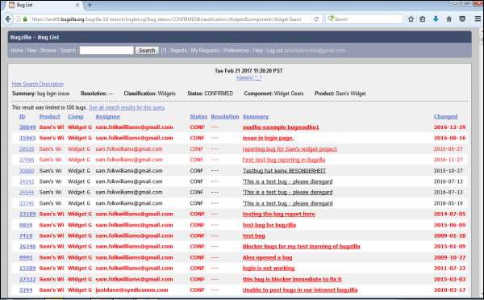This screenshot has width=484, height=300.
Task: Open Reports in the Bugzilla navigation
Action: 179,50
